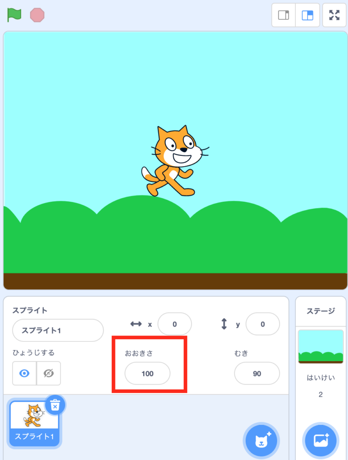Click the おおきさ size field

[147, 373]
